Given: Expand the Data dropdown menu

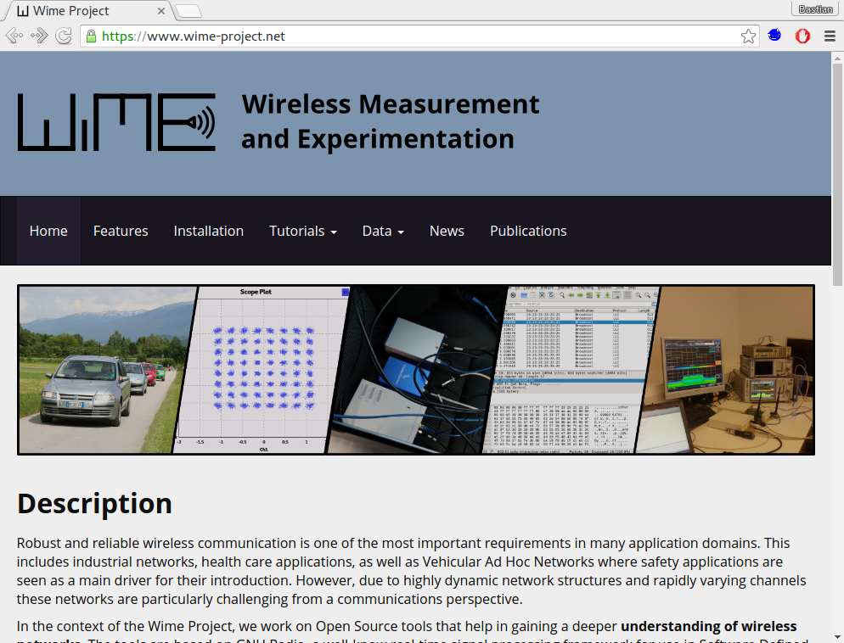Looking at the screenshot, I should [x=382, y=231].
